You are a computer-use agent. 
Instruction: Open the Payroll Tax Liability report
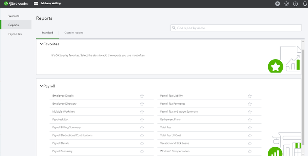[171, 96]
